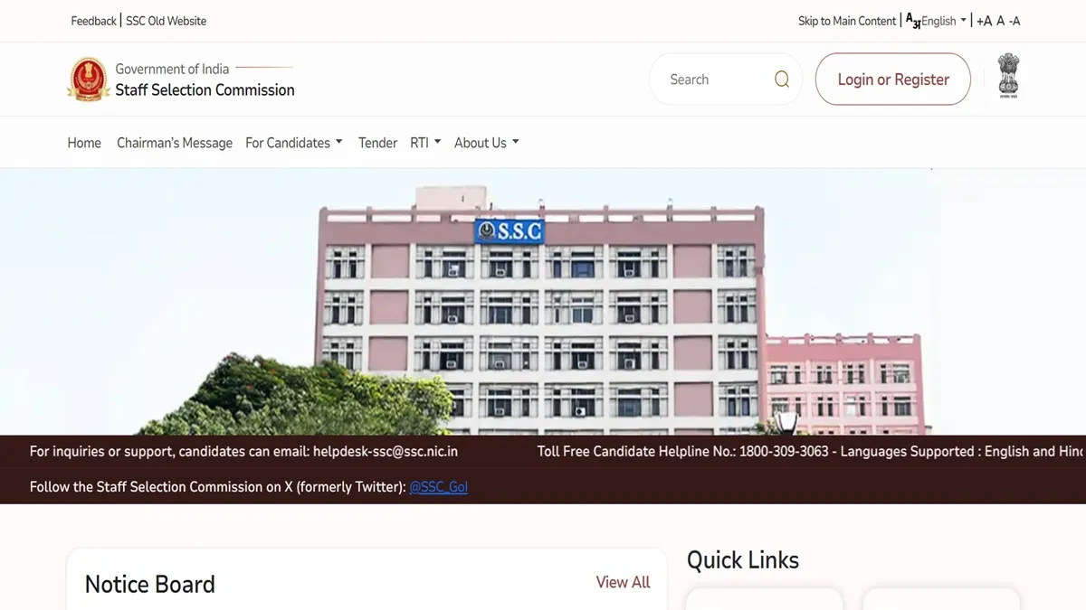
Task: Expand the For Candidates menu
Action: [294, 143]
